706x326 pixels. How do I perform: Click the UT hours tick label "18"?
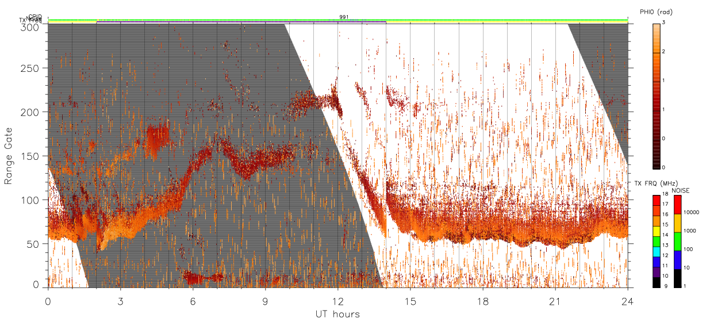coord(482,301)
